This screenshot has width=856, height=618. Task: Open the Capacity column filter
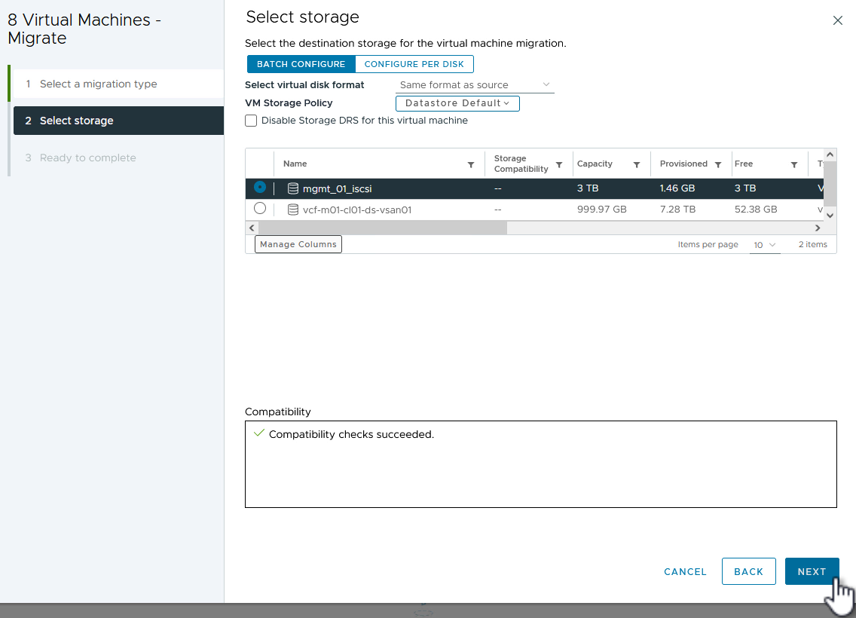tap(637, 164)
